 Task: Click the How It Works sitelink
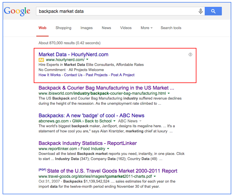coord(50,75)
